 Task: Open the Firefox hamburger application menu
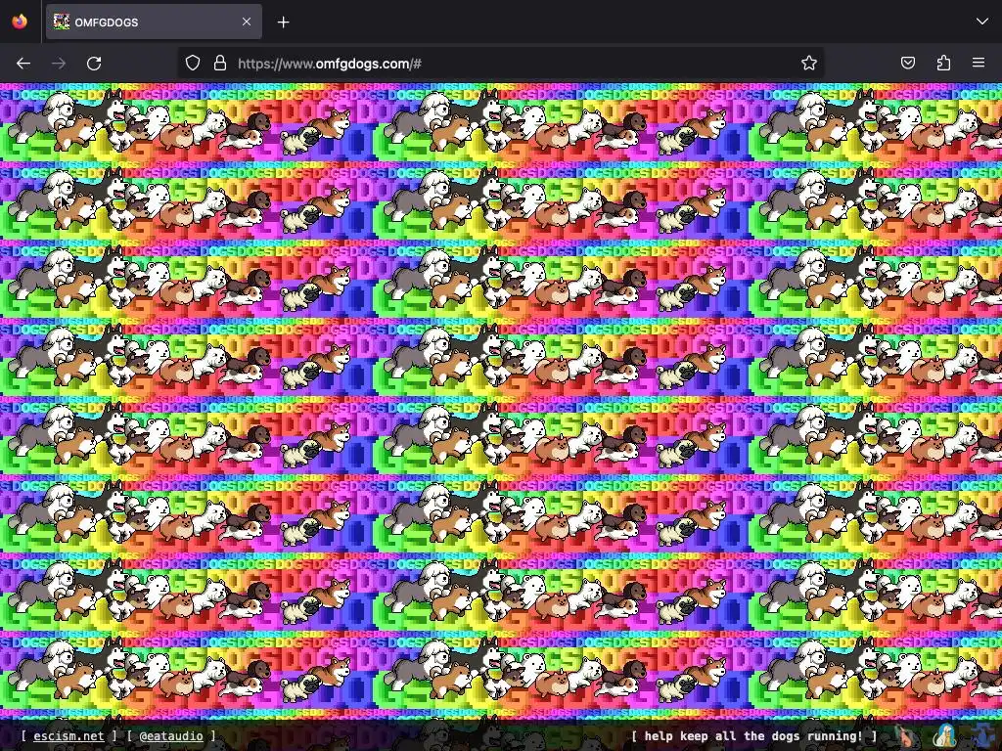979,63
